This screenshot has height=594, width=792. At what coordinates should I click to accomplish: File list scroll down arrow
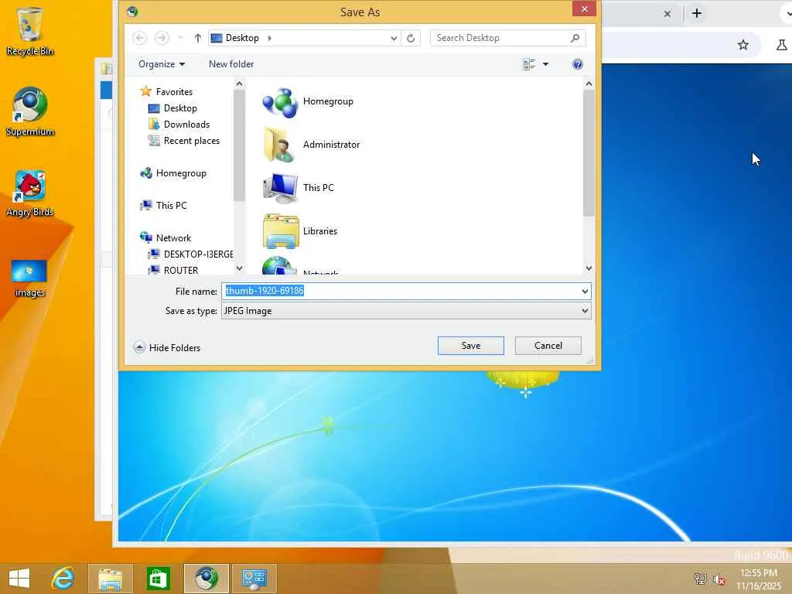click(589, 268)
